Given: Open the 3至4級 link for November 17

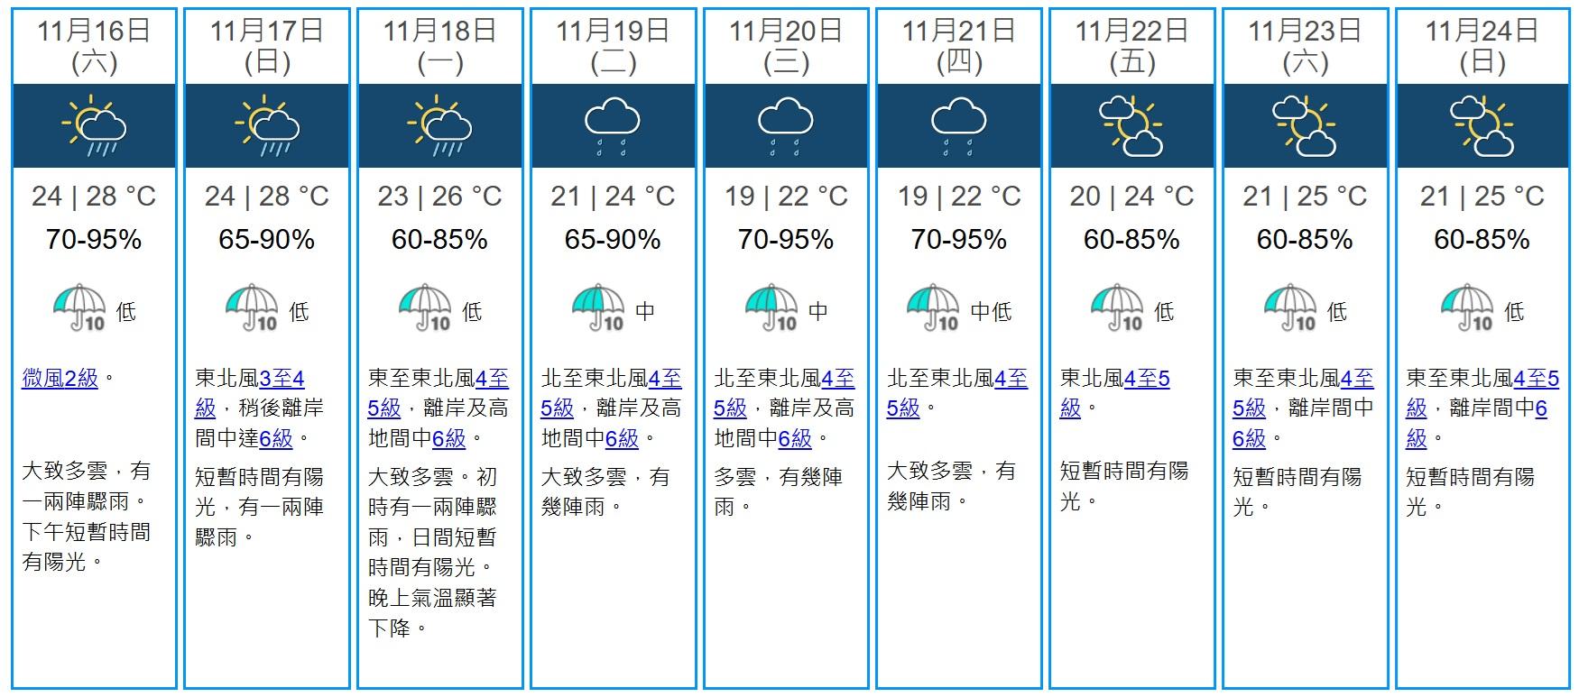Looking at the screenshot, I should coord(282,379).
